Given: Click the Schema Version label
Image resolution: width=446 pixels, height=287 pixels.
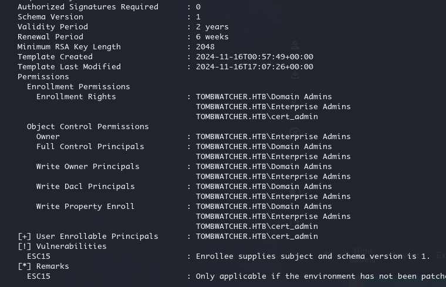Looking at the screenshot, I should pos(50,17).
